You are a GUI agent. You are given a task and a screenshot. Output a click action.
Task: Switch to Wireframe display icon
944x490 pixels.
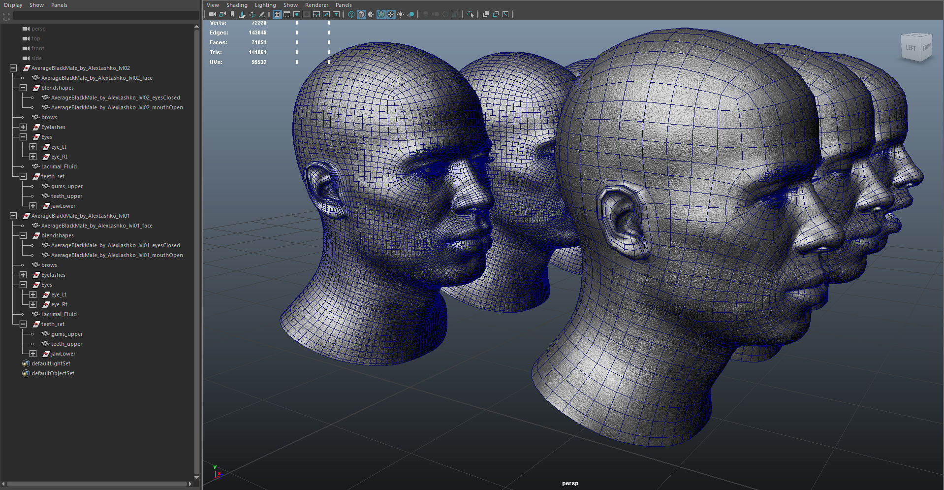pos(351,14)
